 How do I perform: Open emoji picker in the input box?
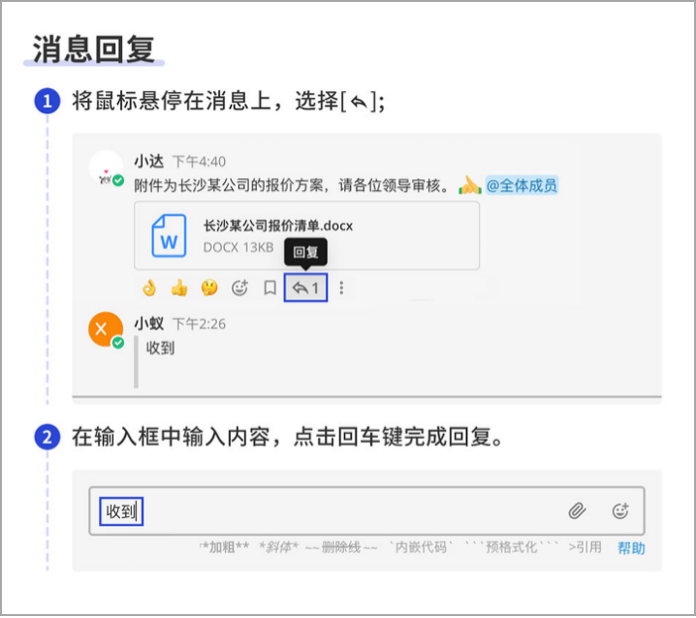tap(620, 511)
